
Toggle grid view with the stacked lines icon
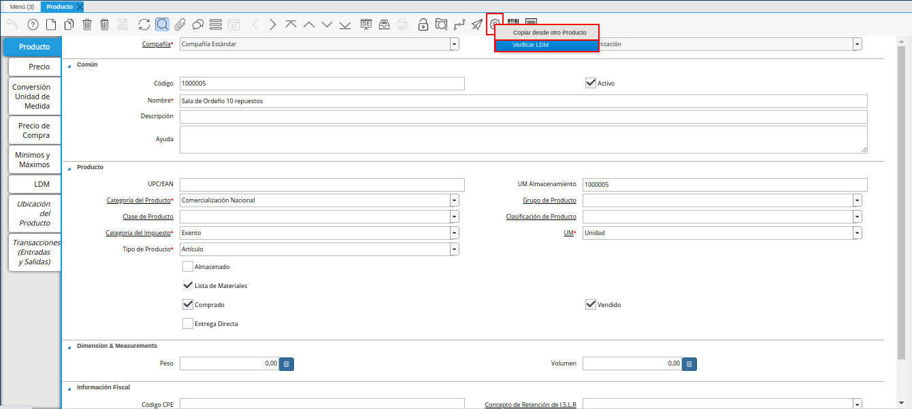[x=216, y=24]
